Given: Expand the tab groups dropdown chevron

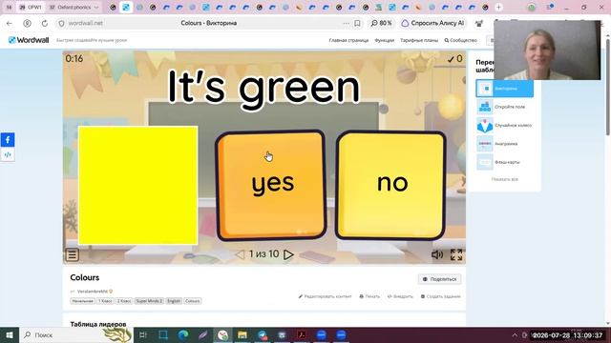Looking at the screenshot, I should [x=96, y=7].
